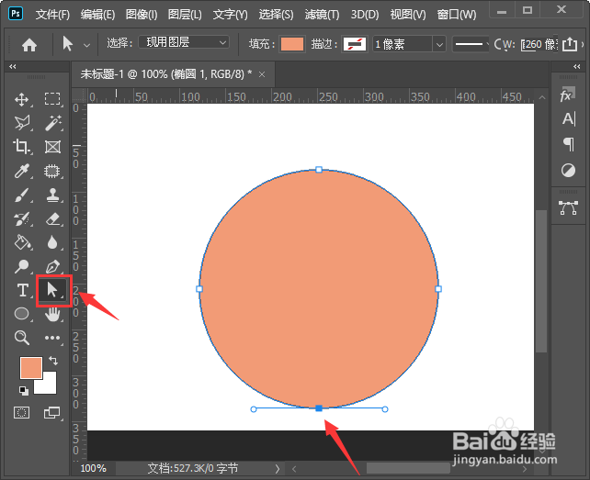Select the Patch healing tool
590x480 pixels.
52,171
